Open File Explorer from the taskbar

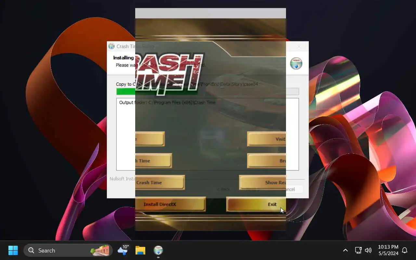coord(140,250)
